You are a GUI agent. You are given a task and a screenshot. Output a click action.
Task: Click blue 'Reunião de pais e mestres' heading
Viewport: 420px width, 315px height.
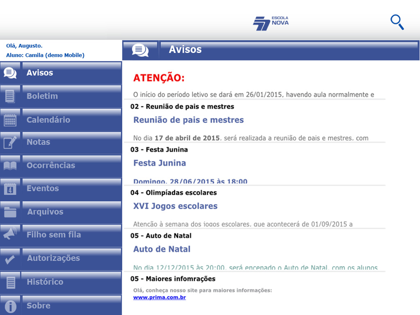click(188, 120)
